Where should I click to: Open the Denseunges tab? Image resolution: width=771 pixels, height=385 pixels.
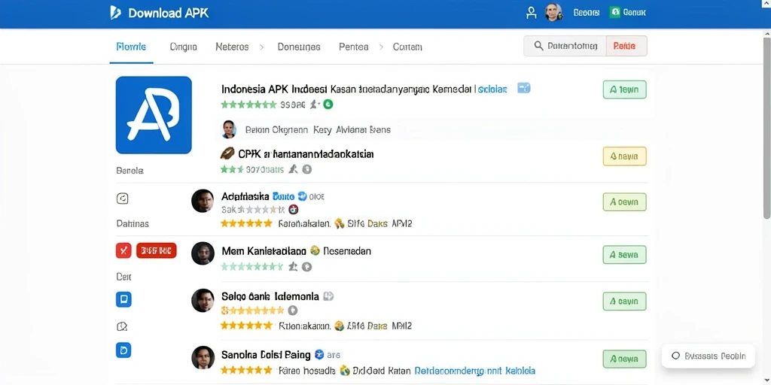pyautogui.click(x=299, y=47)
